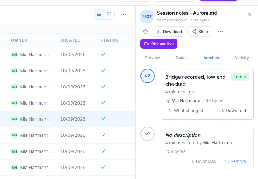Image resolution: width=258 pixels, height=179 pixels.
Task: Select the v1 version marker
Action: (148, 134)
